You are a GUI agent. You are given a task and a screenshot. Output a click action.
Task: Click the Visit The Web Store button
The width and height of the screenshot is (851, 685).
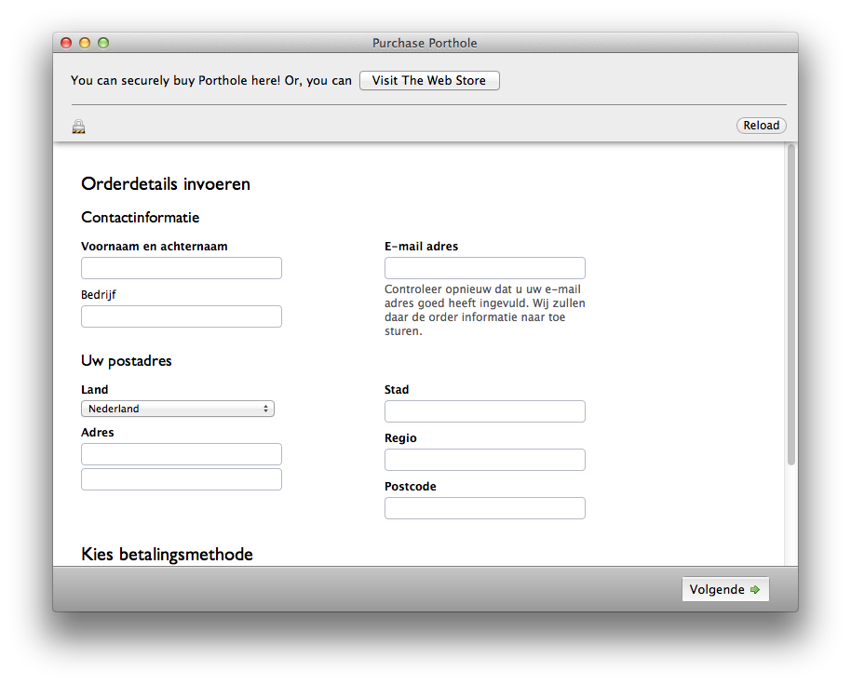[429, 80]
